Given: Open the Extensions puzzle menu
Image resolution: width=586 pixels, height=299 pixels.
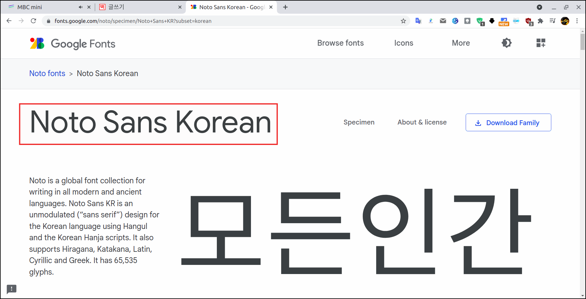Looking at the screenshot, I should 540,21.
